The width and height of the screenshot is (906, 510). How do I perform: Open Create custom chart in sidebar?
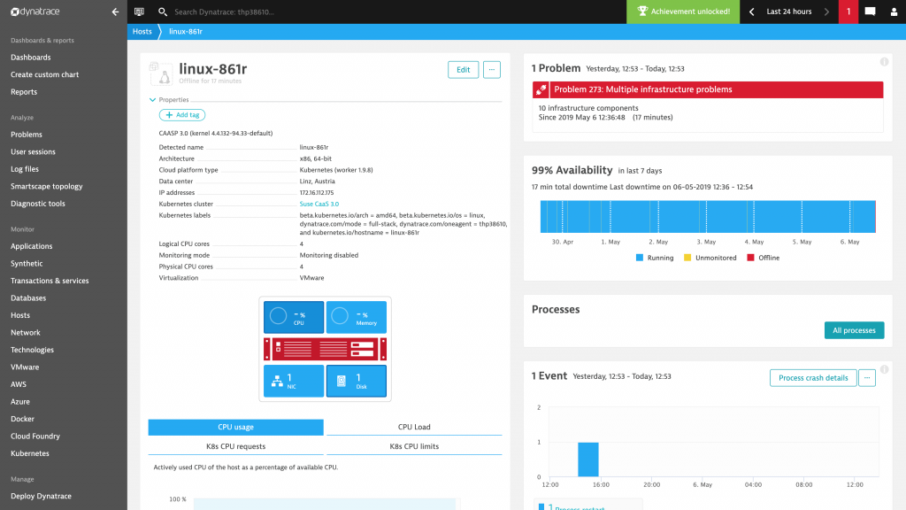[x=44, y=74]
